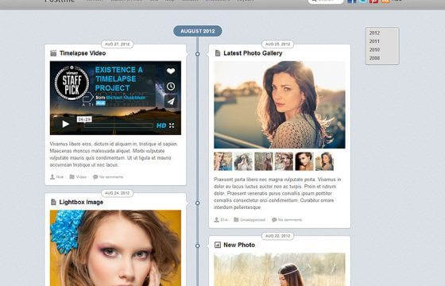Open the gallery post author name link

click(x=224, y=219)
